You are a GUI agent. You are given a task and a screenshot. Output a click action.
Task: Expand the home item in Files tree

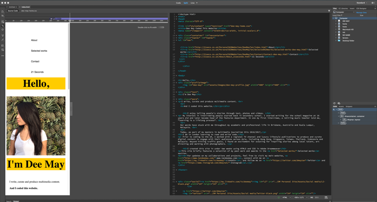coord(336,24)
